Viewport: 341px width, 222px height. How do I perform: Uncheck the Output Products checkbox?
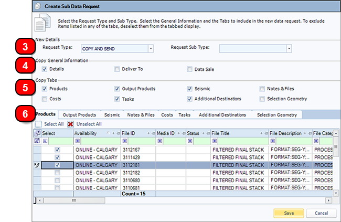[117, 89]
